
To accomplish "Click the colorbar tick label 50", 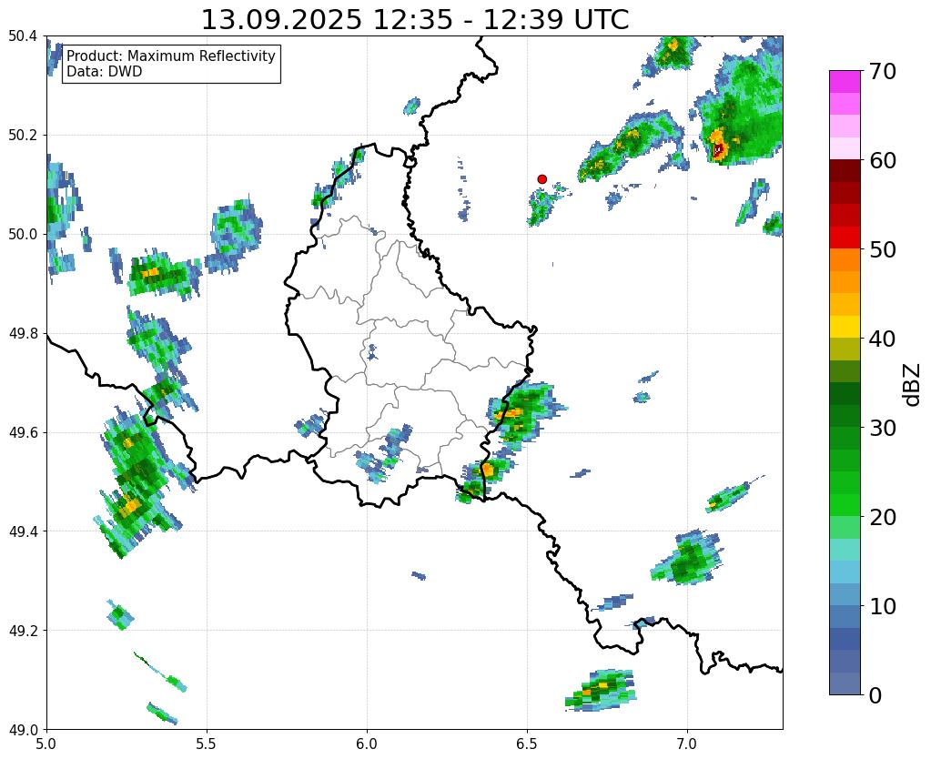I will pos(882,249).
